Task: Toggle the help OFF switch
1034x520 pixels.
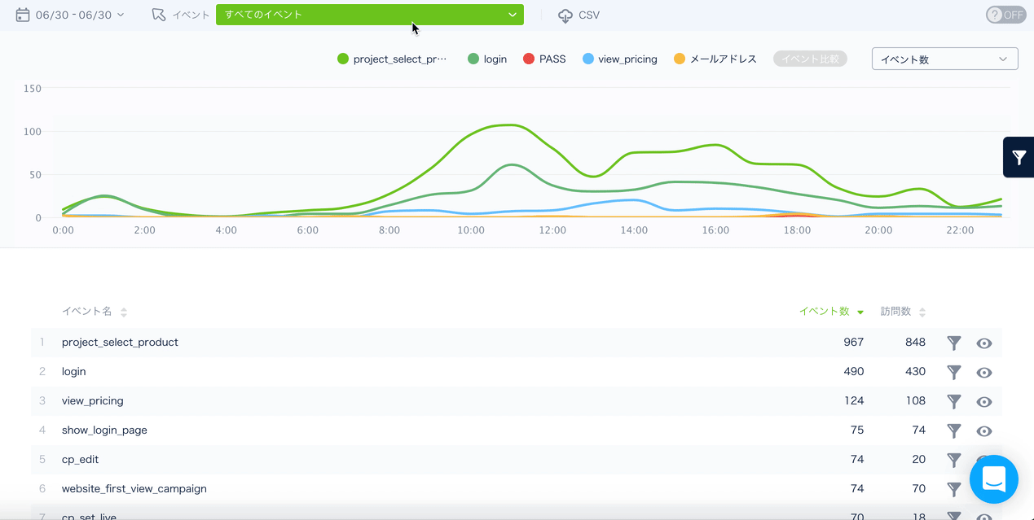Action: tap(1005, 15)
